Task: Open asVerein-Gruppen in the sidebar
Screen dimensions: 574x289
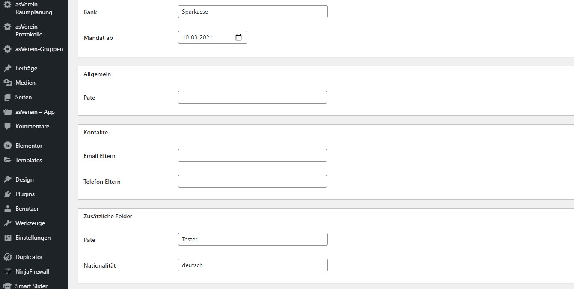Action: click(39, 49)
